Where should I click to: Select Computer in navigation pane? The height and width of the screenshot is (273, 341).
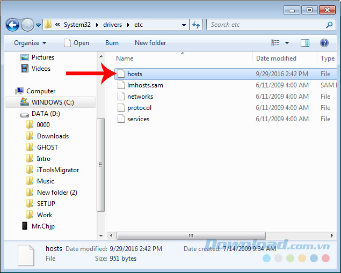coord(35,91)
